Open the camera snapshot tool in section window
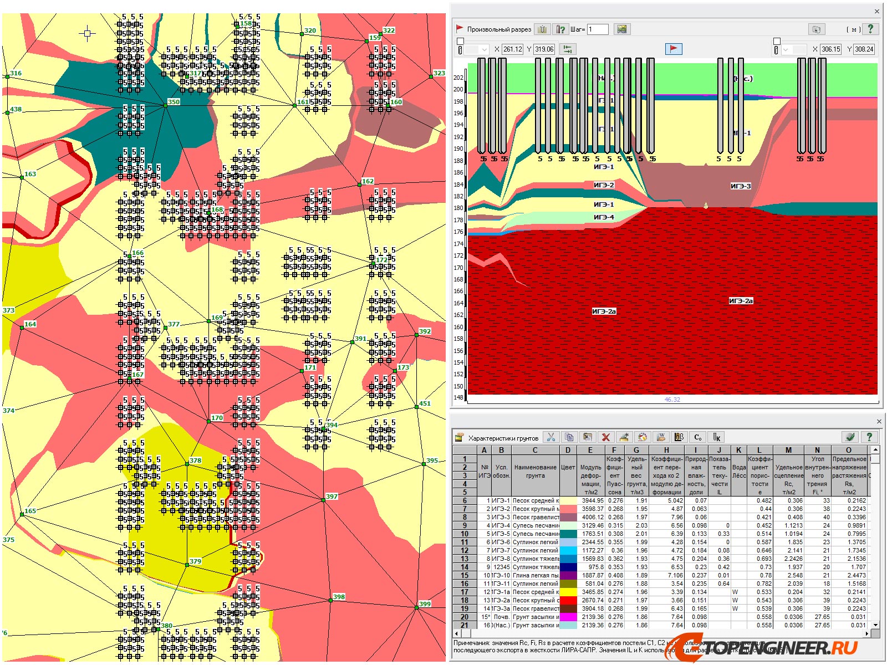 [817, 30]
